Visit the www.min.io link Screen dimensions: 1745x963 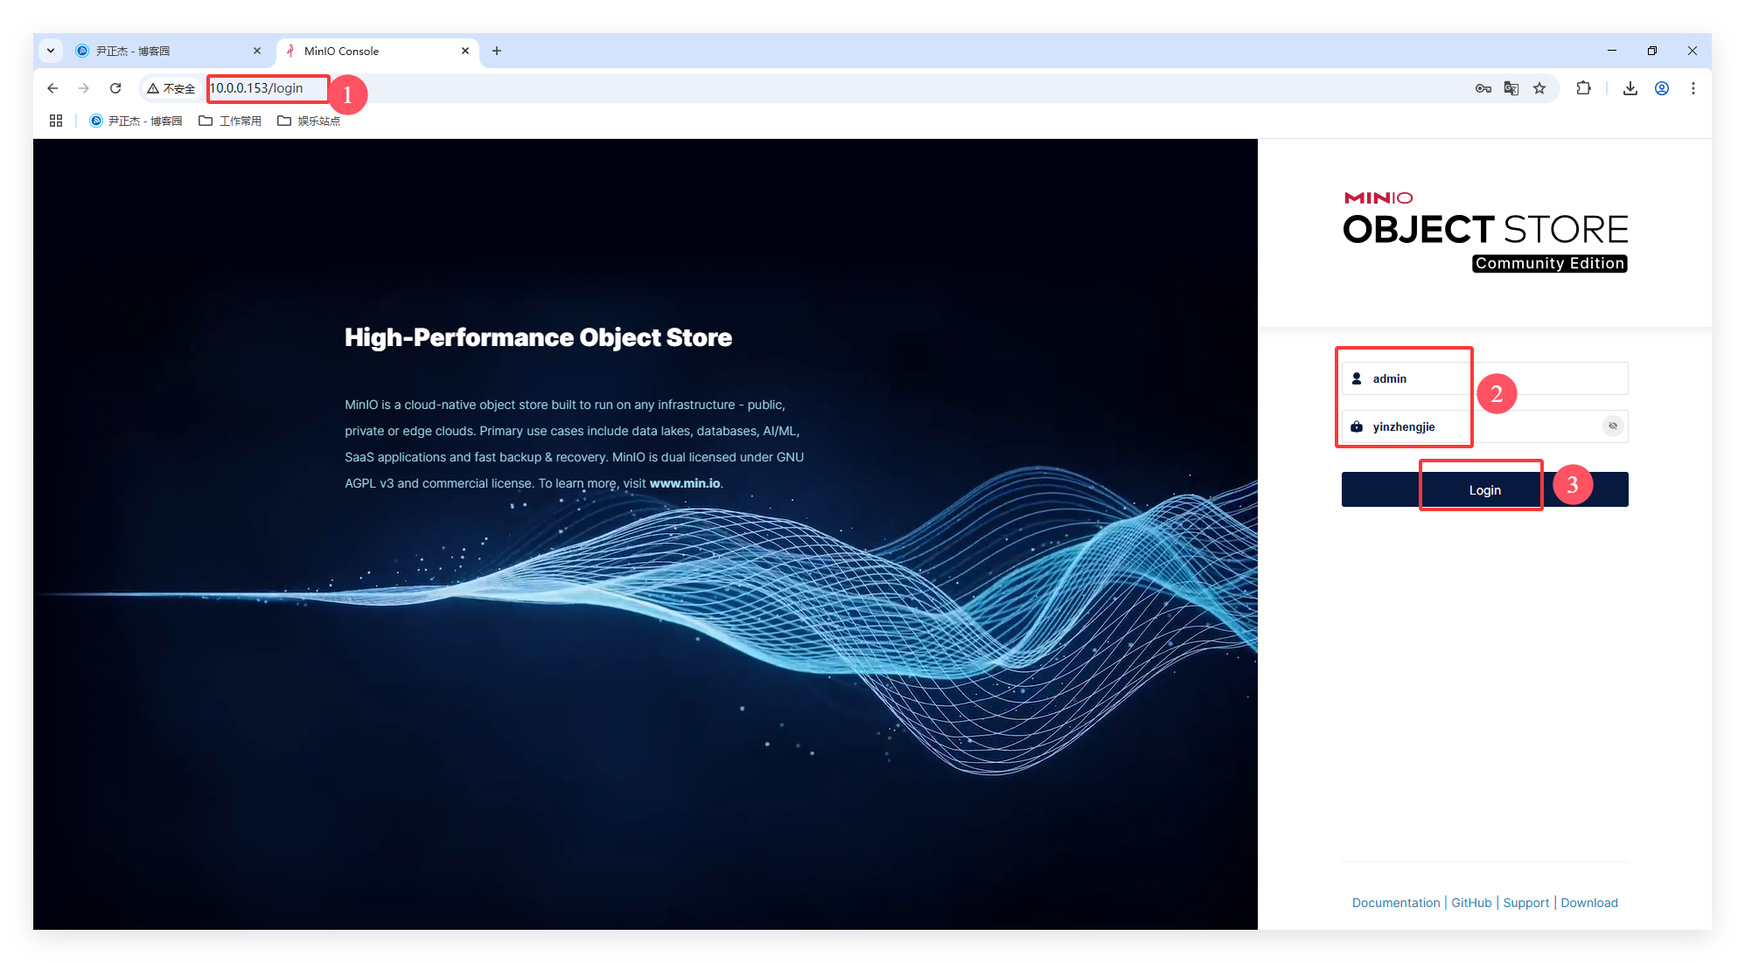pyautogui.click(x=684, y=483)
